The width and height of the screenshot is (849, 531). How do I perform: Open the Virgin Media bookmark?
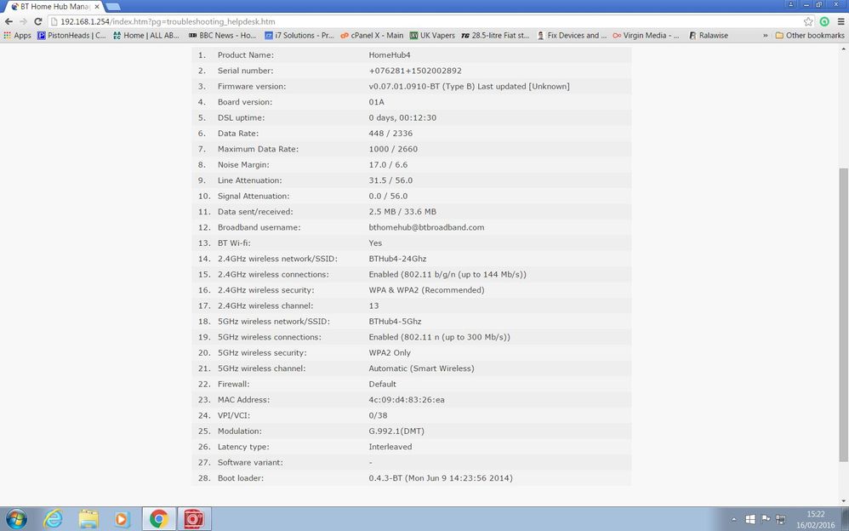coord(646,35)
